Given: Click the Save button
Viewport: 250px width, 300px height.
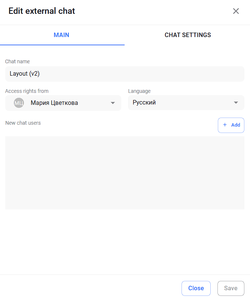Looking at the screenshot, I should click(231, 288).
